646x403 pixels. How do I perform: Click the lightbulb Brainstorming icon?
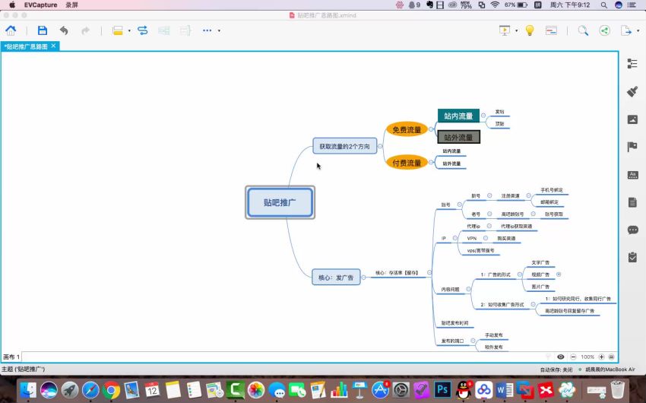coord(530,31)
